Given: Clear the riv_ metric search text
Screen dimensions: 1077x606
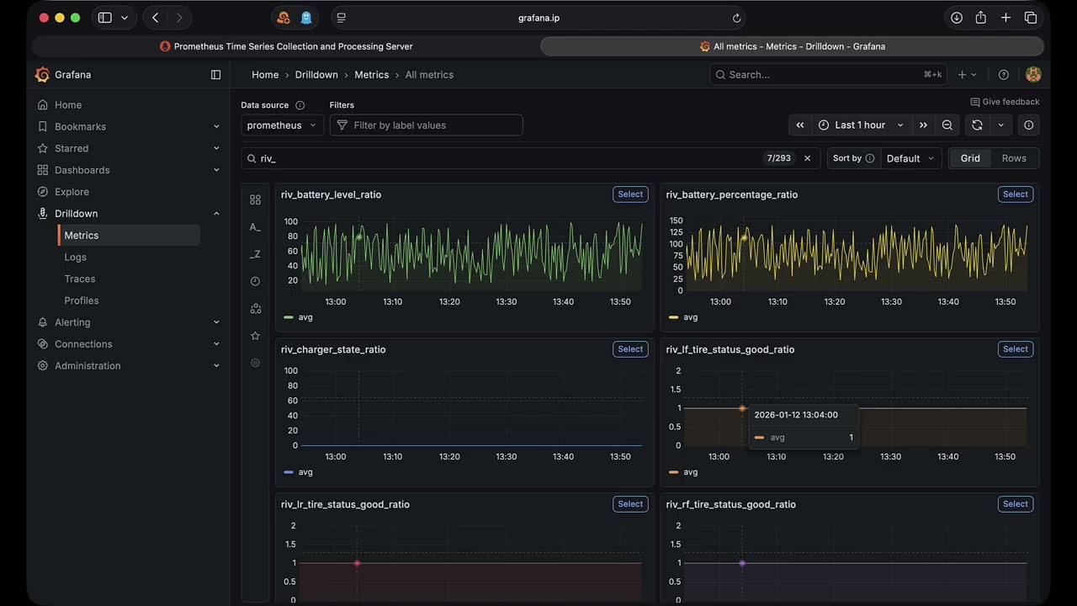Looking at the screenshot, I should pos(807,158).
